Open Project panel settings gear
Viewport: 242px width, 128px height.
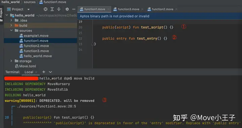67,9
